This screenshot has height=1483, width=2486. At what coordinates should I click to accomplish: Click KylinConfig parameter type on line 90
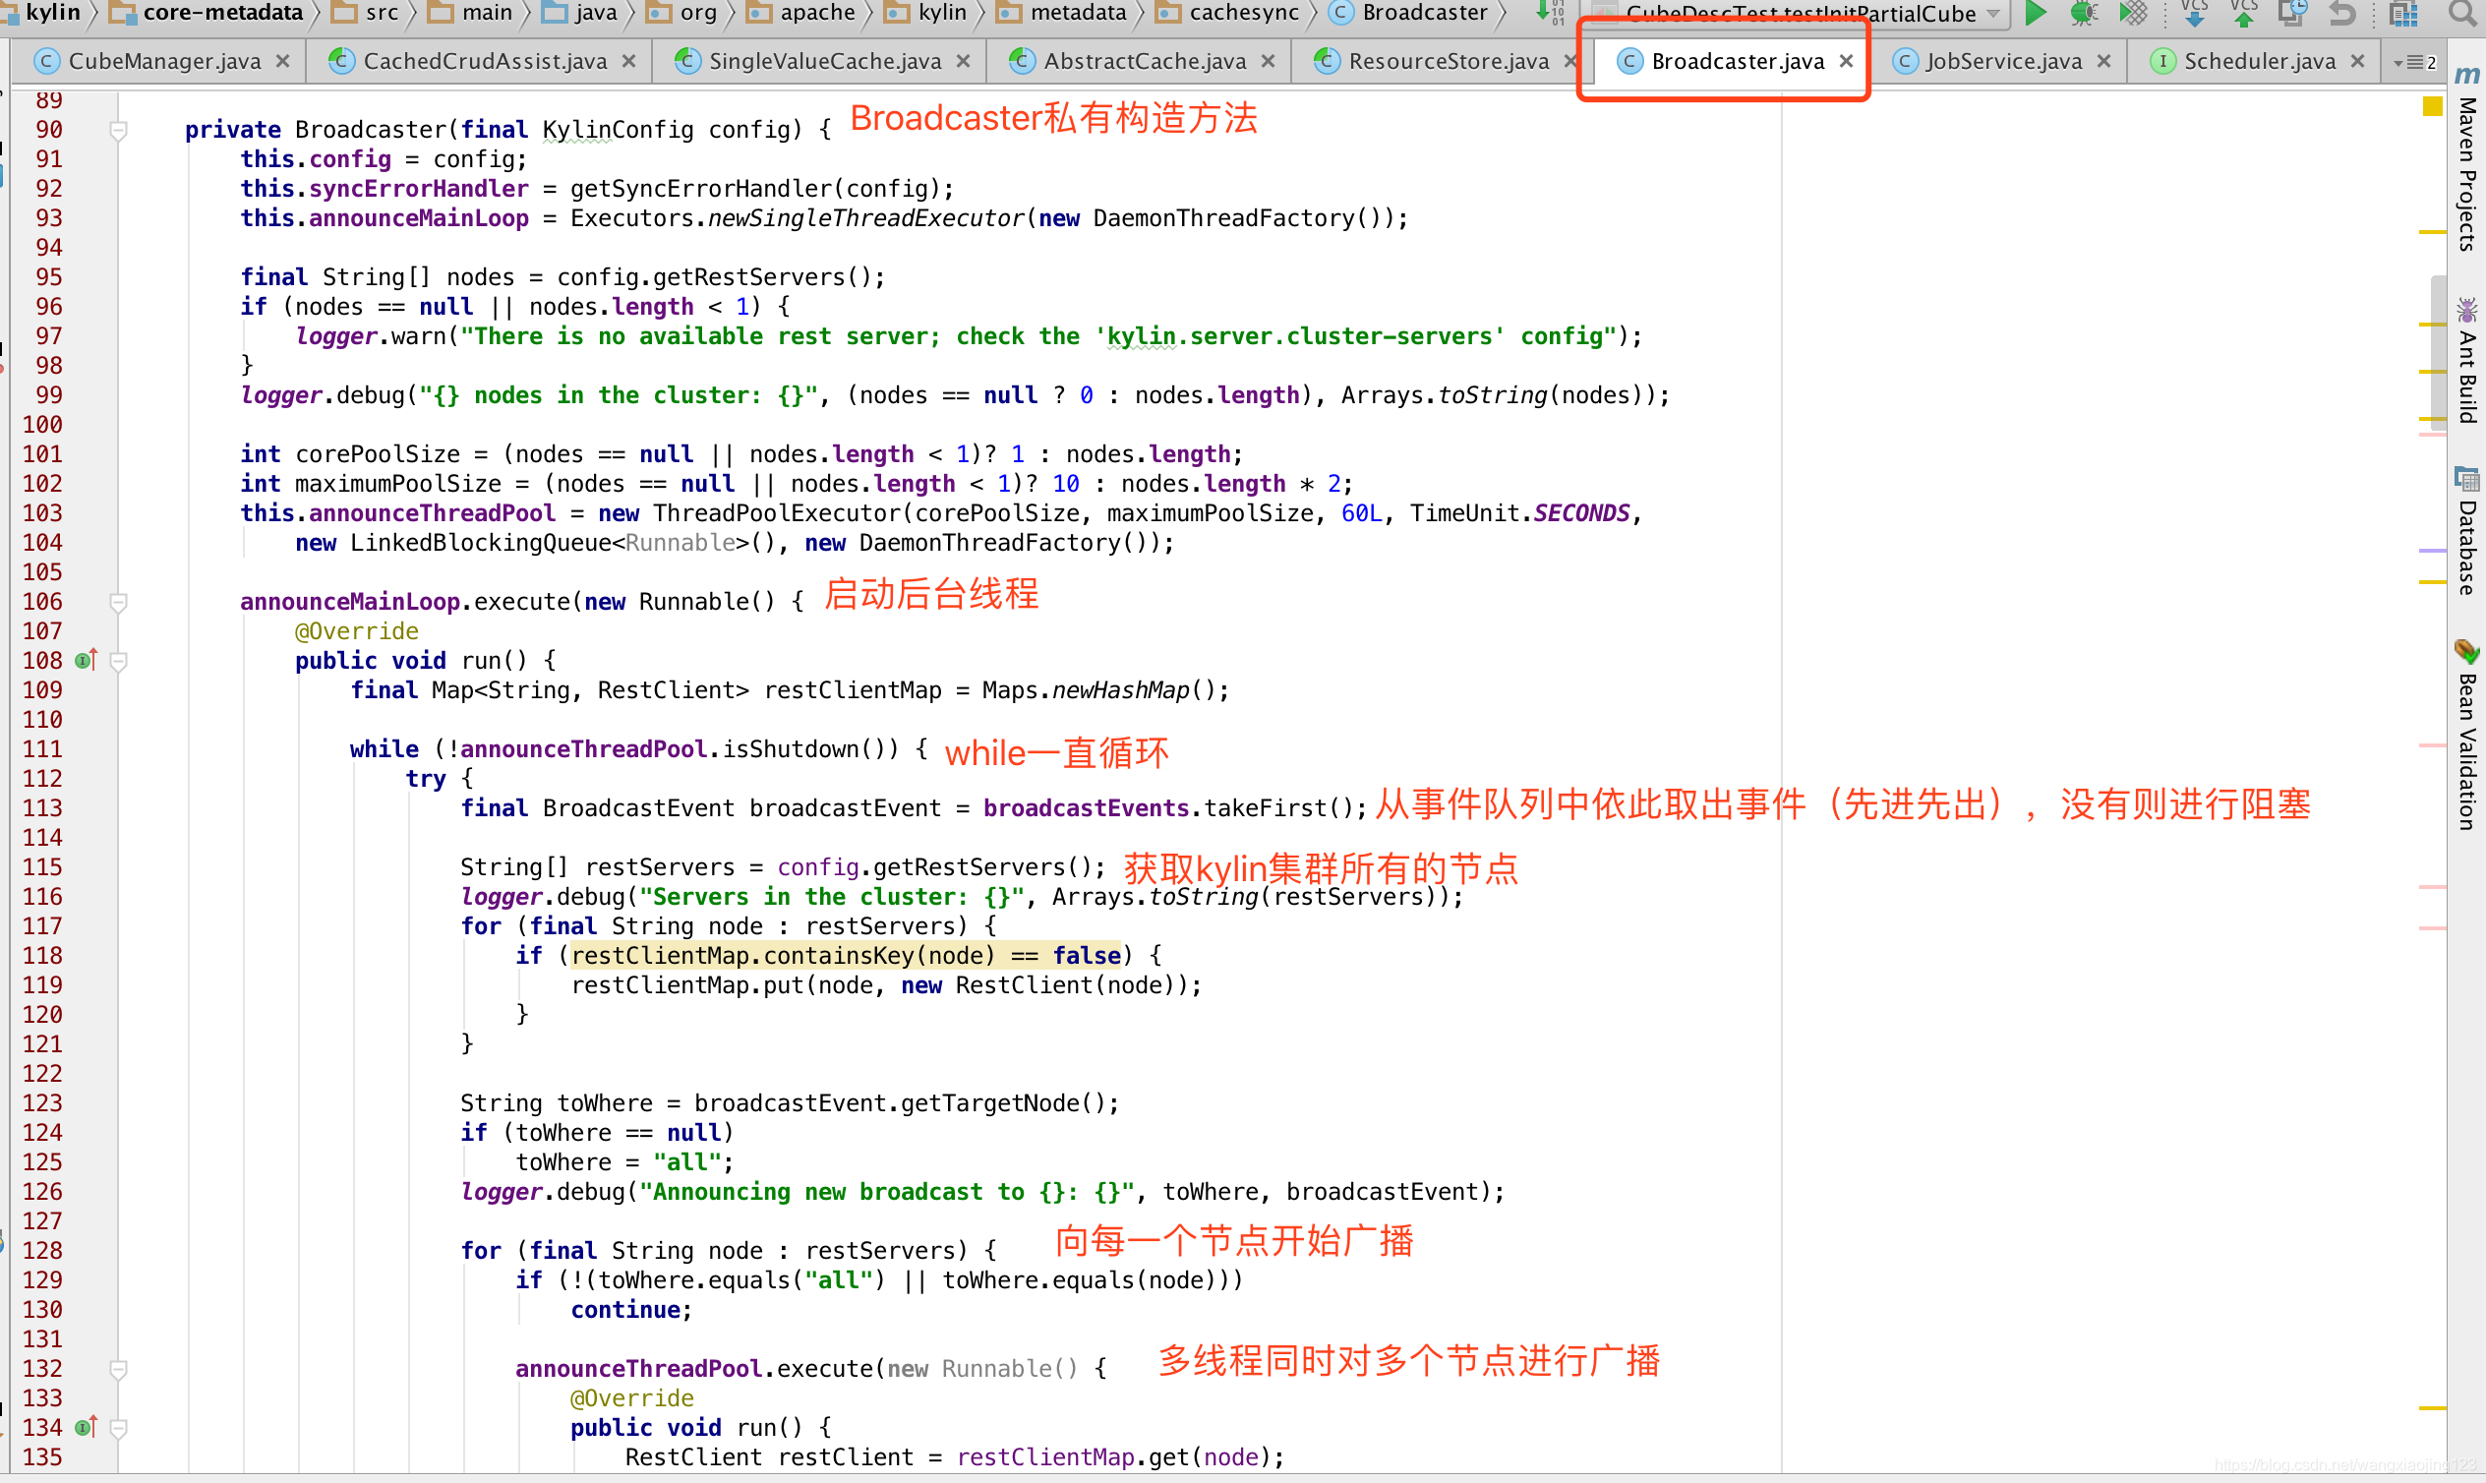click(618, 129)
